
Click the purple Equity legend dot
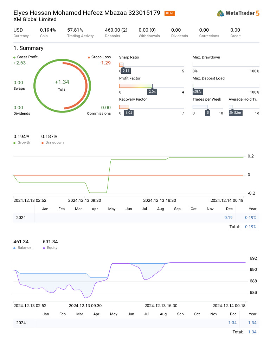44,248
